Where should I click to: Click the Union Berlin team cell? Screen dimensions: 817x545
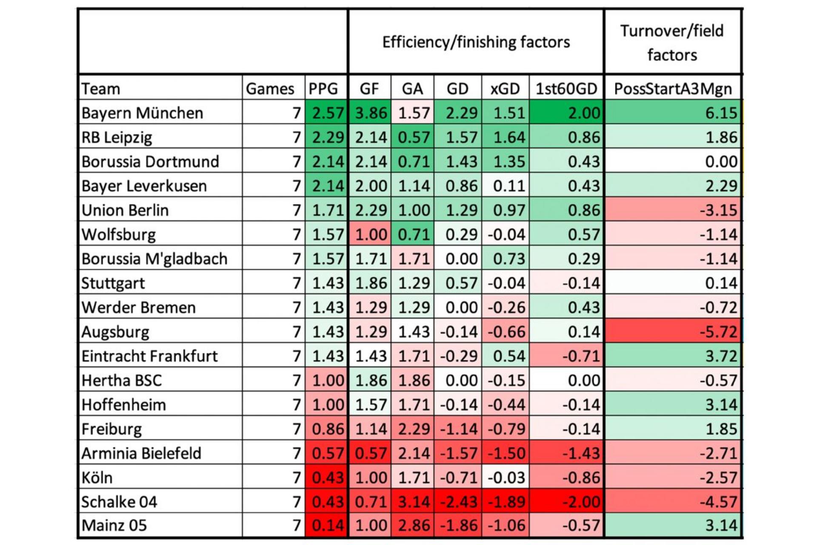[x=125, y=210]
